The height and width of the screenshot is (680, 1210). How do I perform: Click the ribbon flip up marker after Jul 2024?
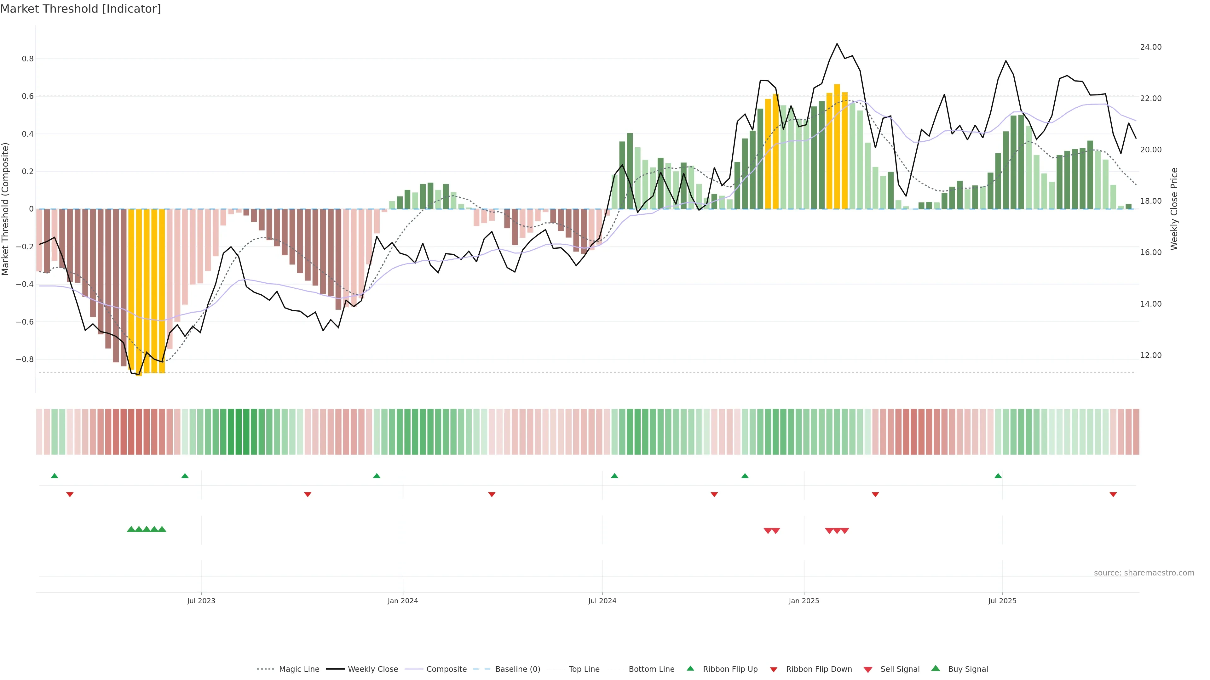[x=614, y=476]
